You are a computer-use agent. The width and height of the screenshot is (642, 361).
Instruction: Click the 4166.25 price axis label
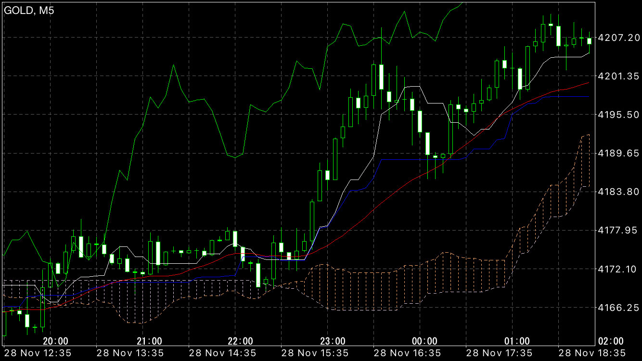coord(618,308)
